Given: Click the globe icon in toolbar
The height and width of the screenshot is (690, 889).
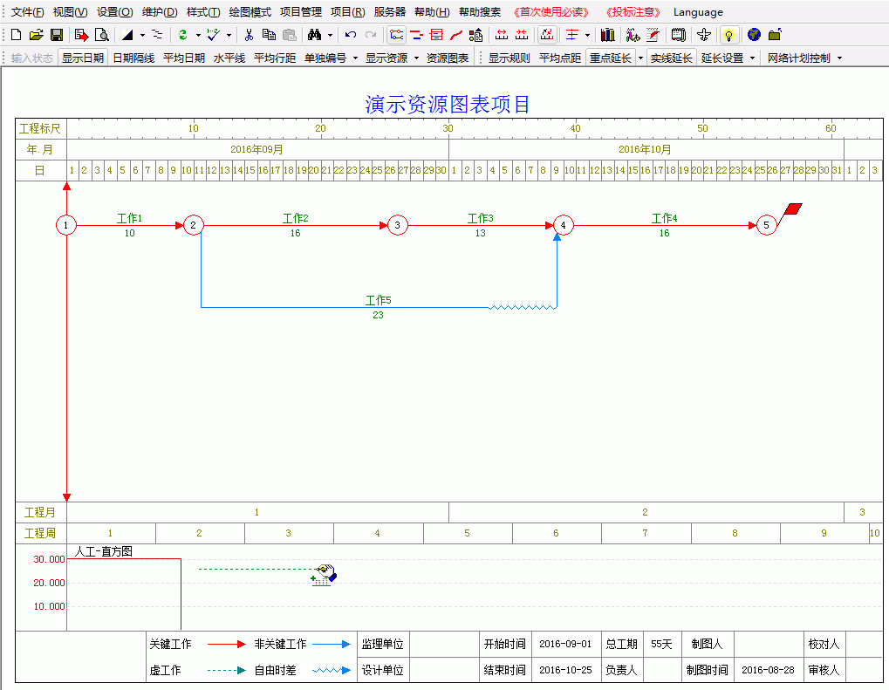Looking at the screenshot, I should (x=754, y=35).
